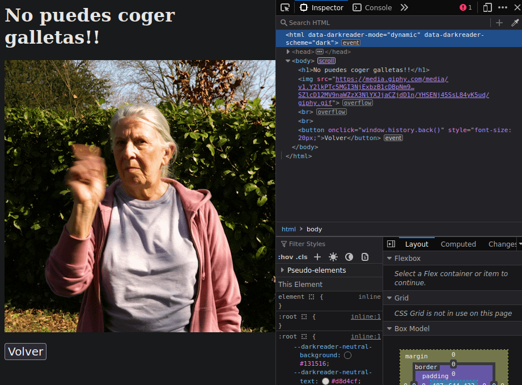522x385 pixels.
Task: Show more tools via double chevron
Action: pos(404,7)
